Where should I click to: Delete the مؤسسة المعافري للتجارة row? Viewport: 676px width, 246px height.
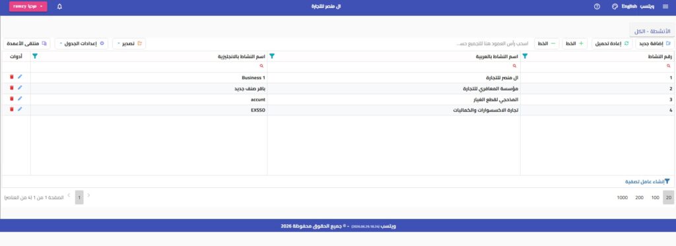(12, 88)
